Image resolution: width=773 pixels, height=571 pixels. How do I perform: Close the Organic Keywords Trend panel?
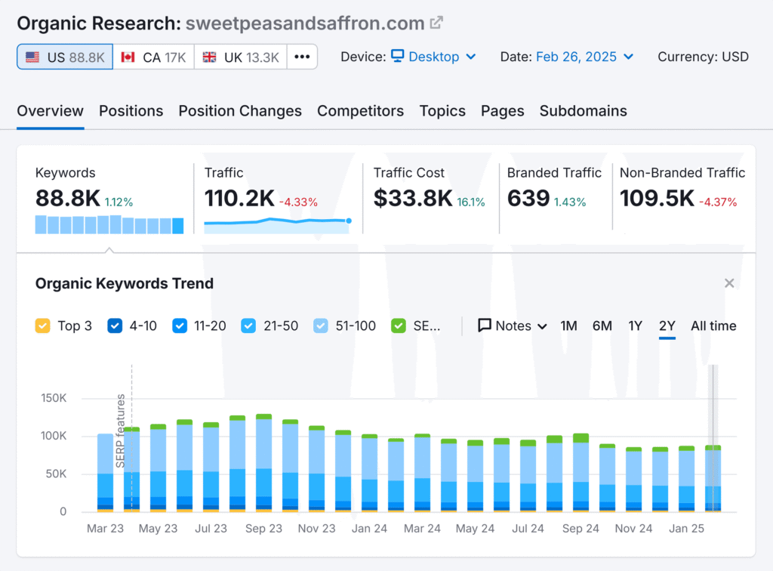tap(729, 282)
